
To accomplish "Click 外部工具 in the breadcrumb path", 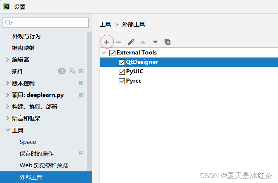I will click(133, 24).
